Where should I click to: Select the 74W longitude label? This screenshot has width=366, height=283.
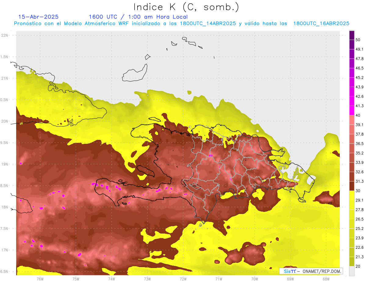[112, 279]
